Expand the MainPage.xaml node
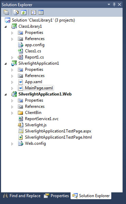The image size is (126, 204). point(12,88)
